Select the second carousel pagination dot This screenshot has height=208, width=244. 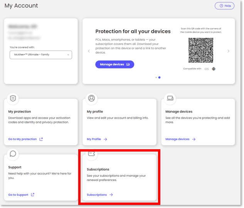(x=159, y=77)
